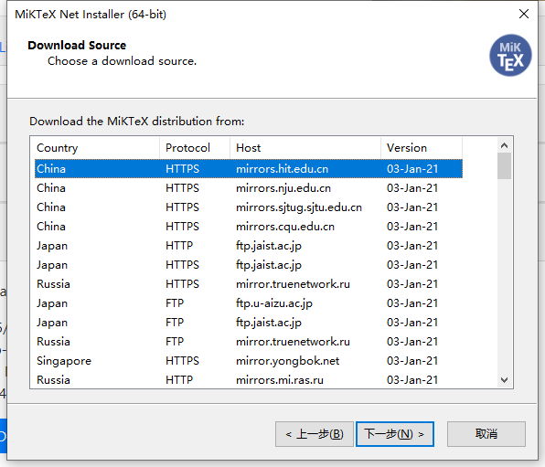The image size is (545, 467).
Task: Select the mirrors.mi.ras.ru mirror
Action: click(249, 380)
